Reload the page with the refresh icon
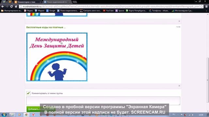Viewport: 209px width, 117px height. point(11,6)
